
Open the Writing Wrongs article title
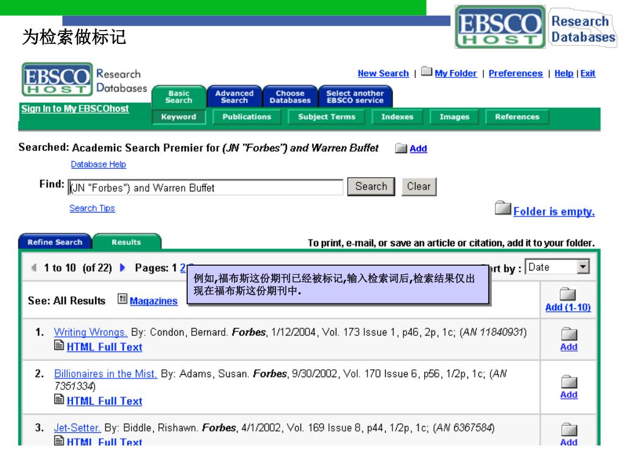[x=91, y=332]
